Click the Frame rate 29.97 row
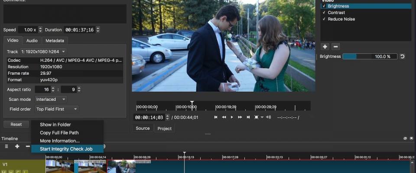Screen dimensions: 416x173 click(65, 73)
